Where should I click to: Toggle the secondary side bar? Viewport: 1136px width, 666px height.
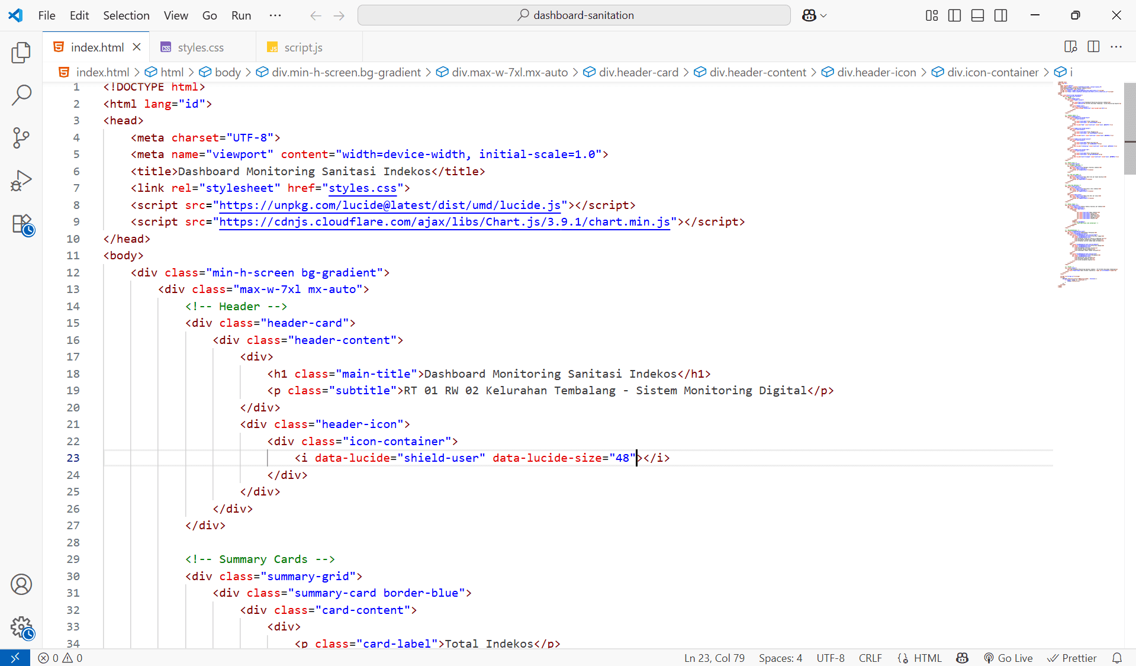(x=1001, y=15)
